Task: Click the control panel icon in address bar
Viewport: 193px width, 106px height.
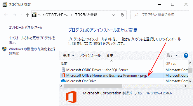Action: click(34, 15)
